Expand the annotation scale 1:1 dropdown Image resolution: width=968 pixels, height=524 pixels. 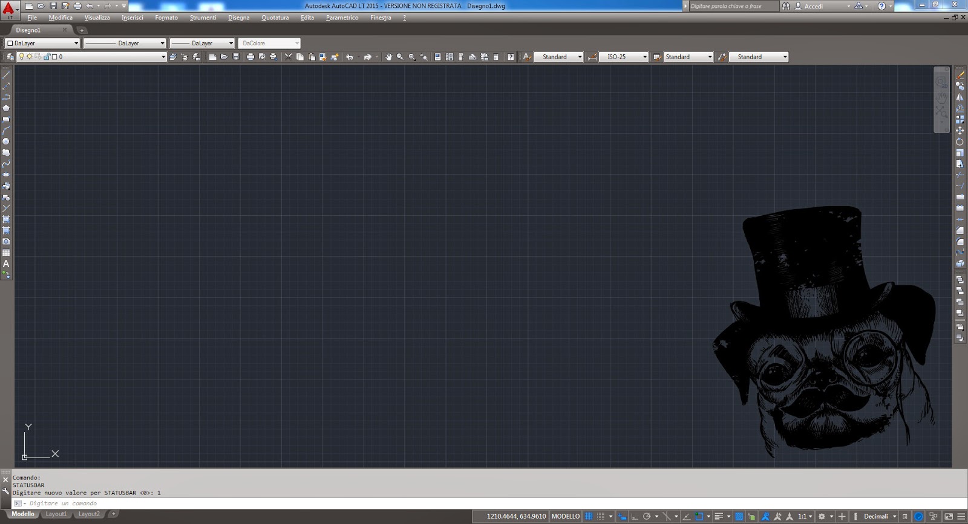[805, 516]
